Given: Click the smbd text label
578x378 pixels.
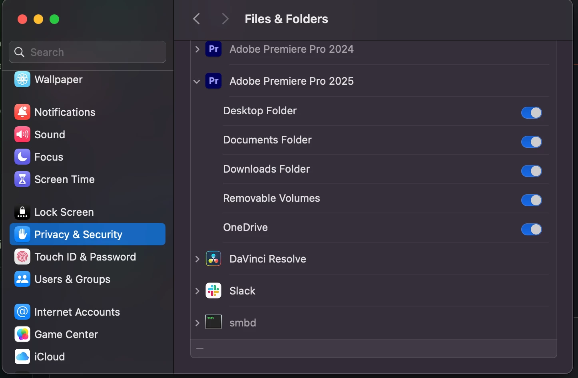Looking at the screenshot, I should pyautogui.click(x=243, y=323).
